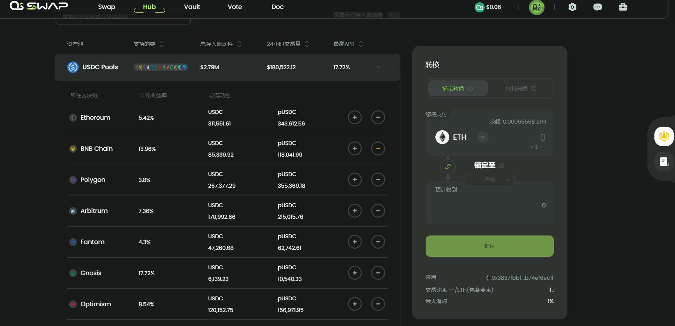Add liquidity to Arbitrum pool
Viewport: 675px width, 326px height.
point(355,211)
